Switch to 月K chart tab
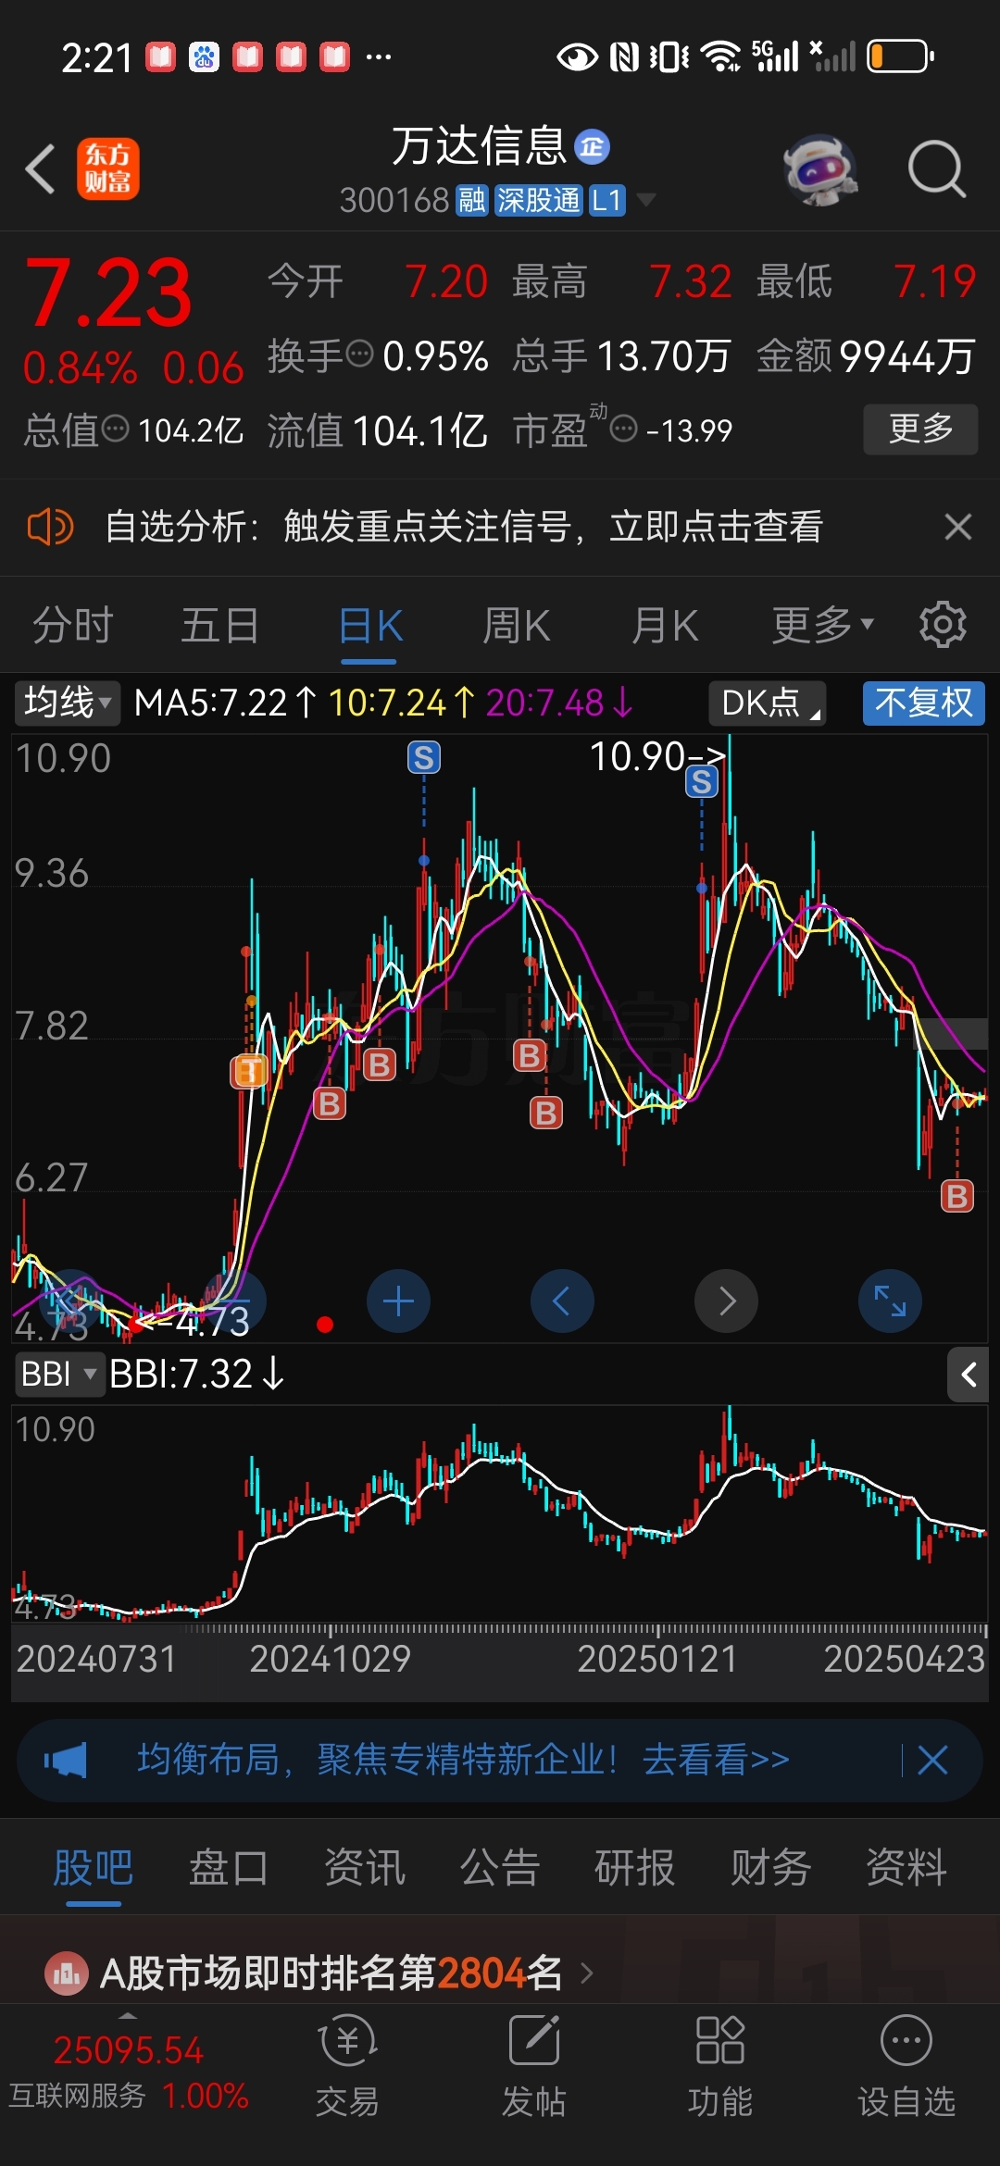This screenshot has height=2166, width=1000. tap(665, 626)
